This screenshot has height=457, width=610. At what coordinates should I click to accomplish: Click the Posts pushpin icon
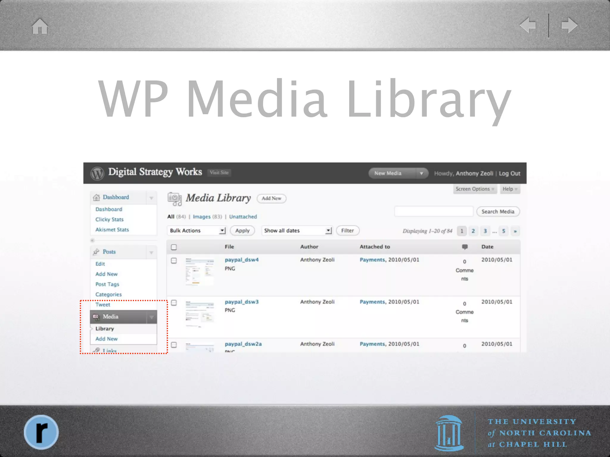(x=96, y=252)
